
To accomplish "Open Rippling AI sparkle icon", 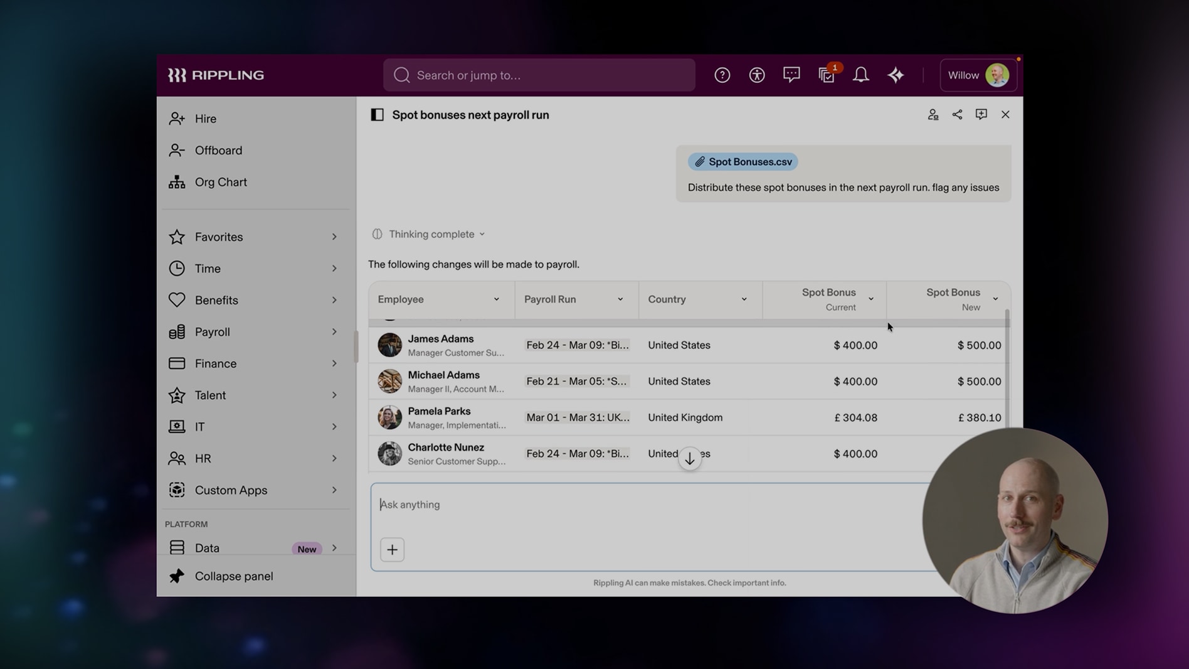I will coord(896,75).
